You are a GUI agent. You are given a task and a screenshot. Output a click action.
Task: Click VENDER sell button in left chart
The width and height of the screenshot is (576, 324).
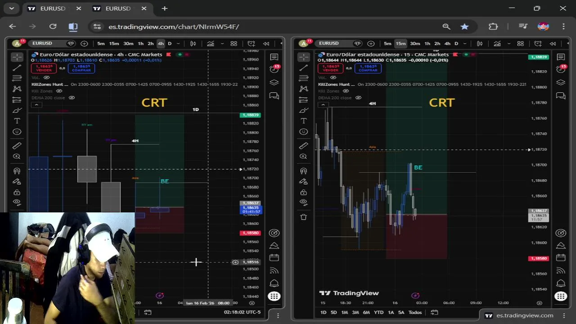point(44,68)
